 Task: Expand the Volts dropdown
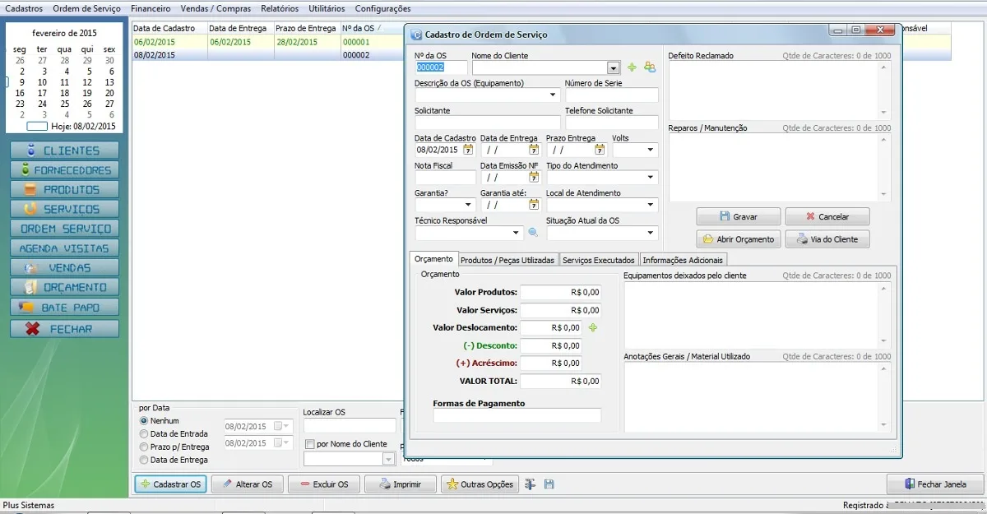coord(651,150)
